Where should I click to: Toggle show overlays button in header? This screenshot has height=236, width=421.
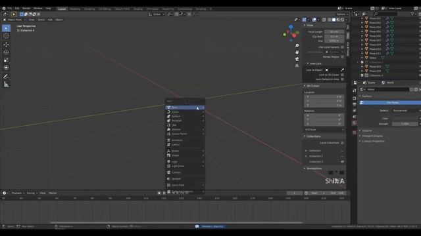[x=314, y=20]
